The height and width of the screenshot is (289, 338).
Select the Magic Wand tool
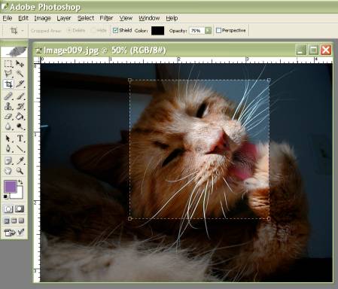[x=20, y=74]
